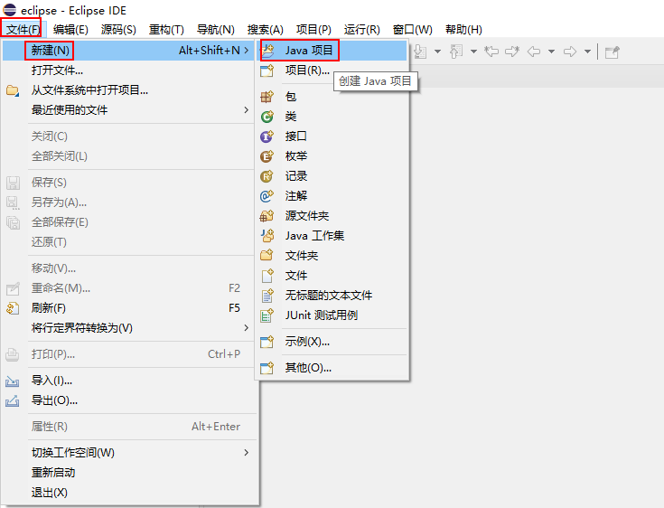Select the 注解 (annotation) entry
The image size is (664, 508).
point(295,196)
